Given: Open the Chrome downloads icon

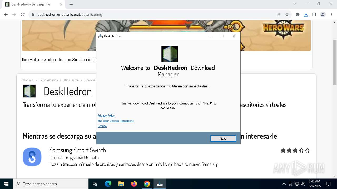Looking at the screenshot, I should click(x=306, y=14).
